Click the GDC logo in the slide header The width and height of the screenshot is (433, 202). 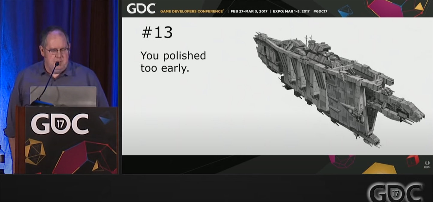(140, 9)
